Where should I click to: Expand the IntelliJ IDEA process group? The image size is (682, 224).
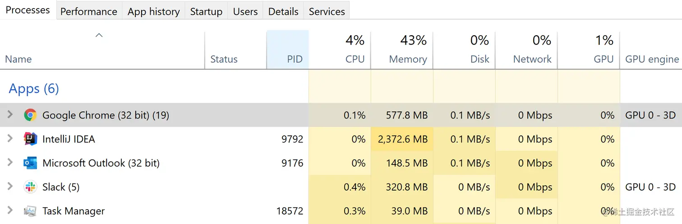pyautogui.click(x=10, y=139)
